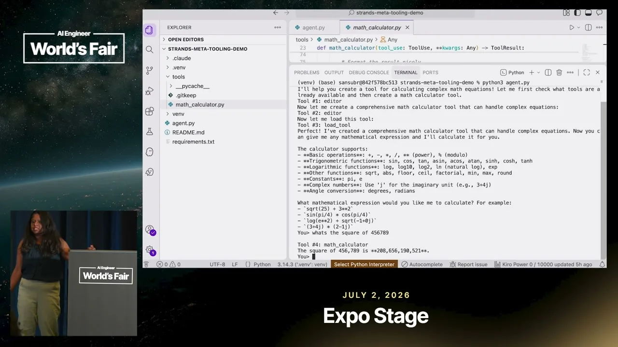Customize layout from the title bar icon

click(566, 13)
